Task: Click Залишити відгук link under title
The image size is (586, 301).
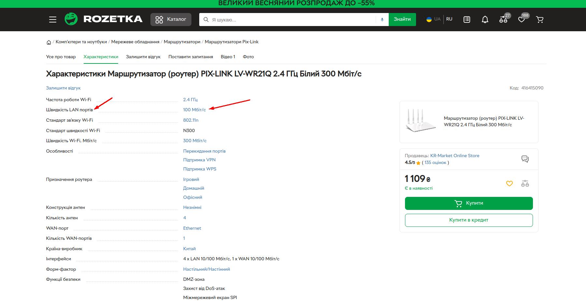Action: [63, 88]
